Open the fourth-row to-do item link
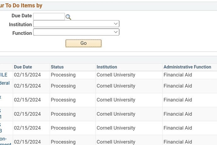Image resolution: width=217 pixels, height=145 pixels. (1, 114)
